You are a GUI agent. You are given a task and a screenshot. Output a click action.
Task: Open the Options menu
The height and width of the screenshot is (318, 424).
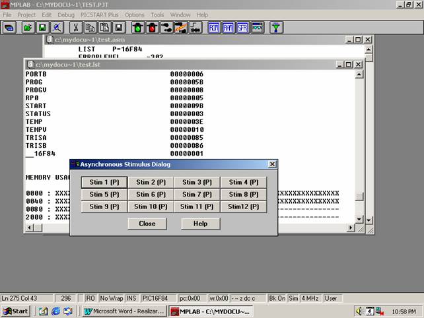134,15
